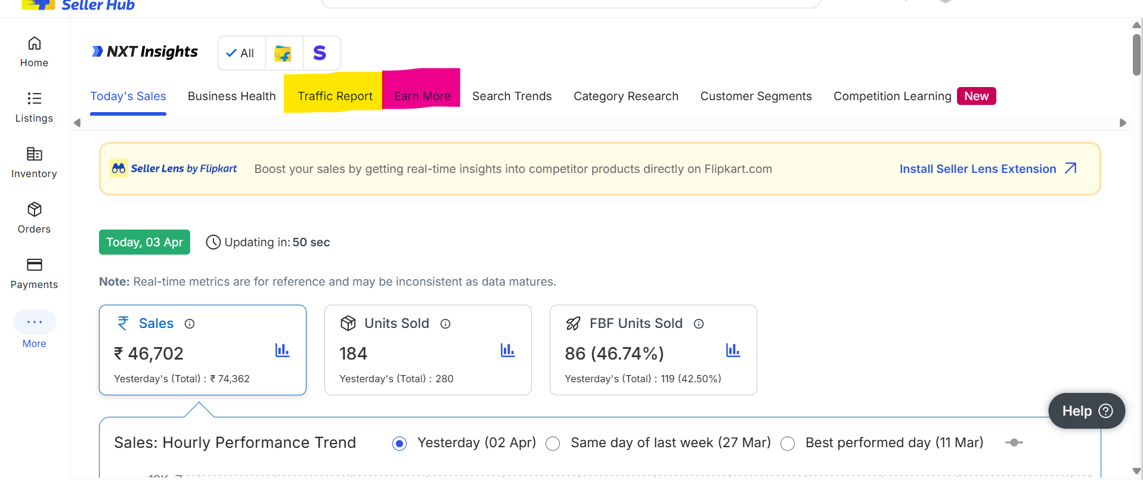Choose Best performed day (11 Mar) option
The height and width of the screenshot is (480, 1143).
(x=788, y=444)
